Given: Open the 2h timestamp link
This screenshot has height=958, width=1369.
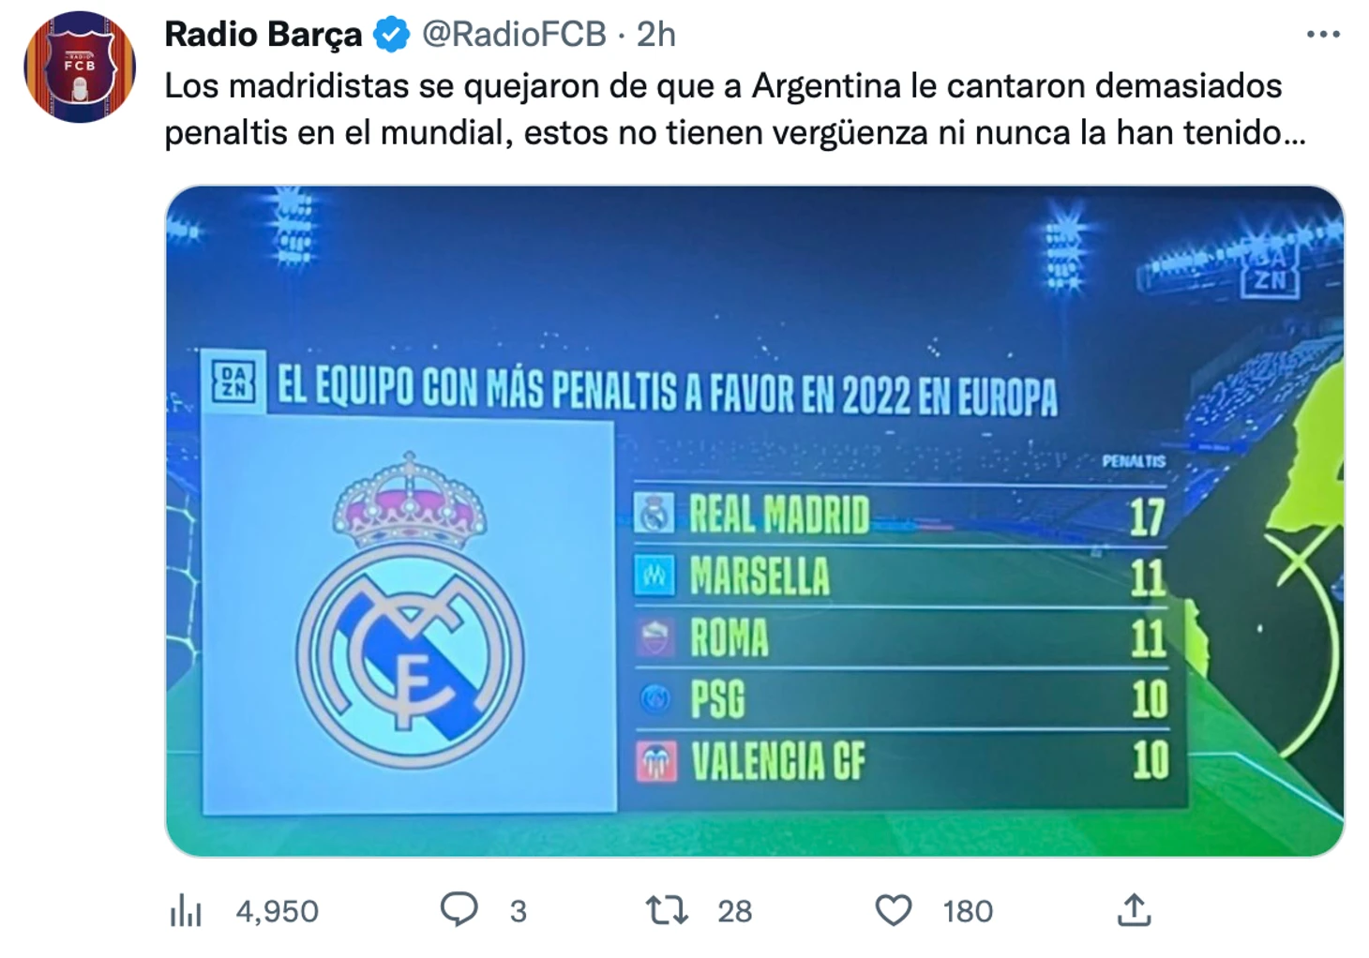Looking at the screenshot, I should tap(655, 35).
